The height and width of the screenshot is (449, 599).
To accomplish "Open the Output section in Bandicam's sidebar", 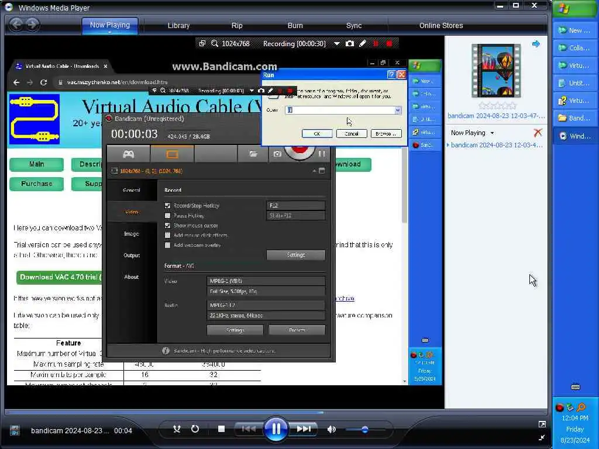I will (x=132, y=255).
